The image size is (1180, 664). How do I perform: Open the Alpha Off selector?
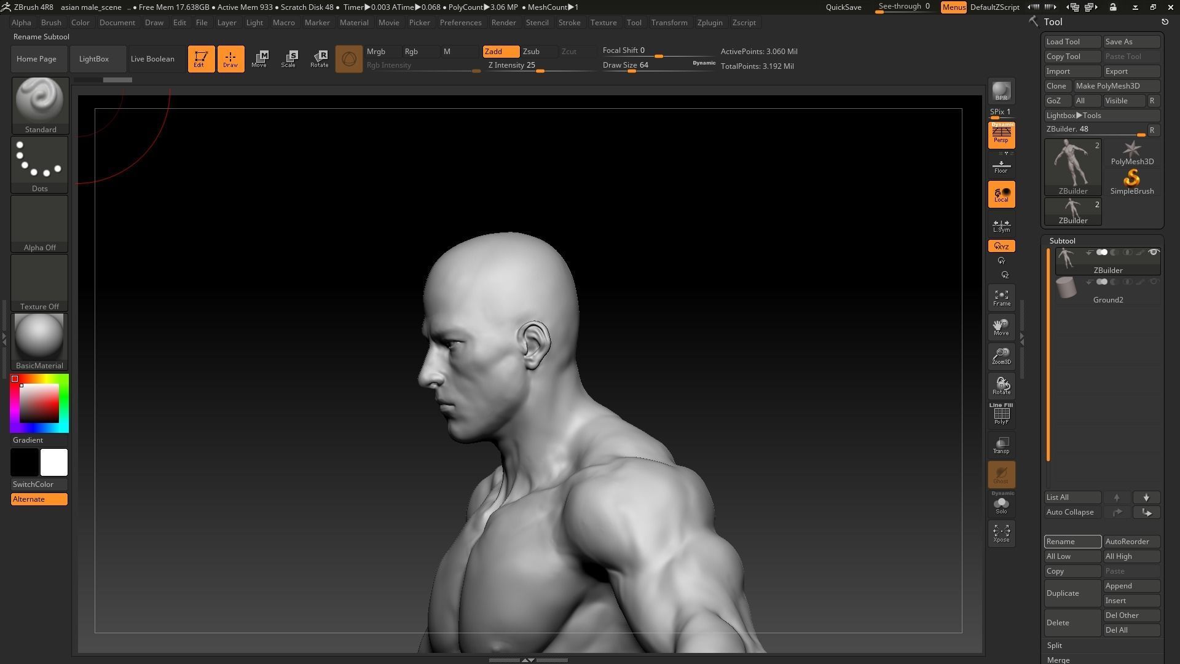click(40, 223)
